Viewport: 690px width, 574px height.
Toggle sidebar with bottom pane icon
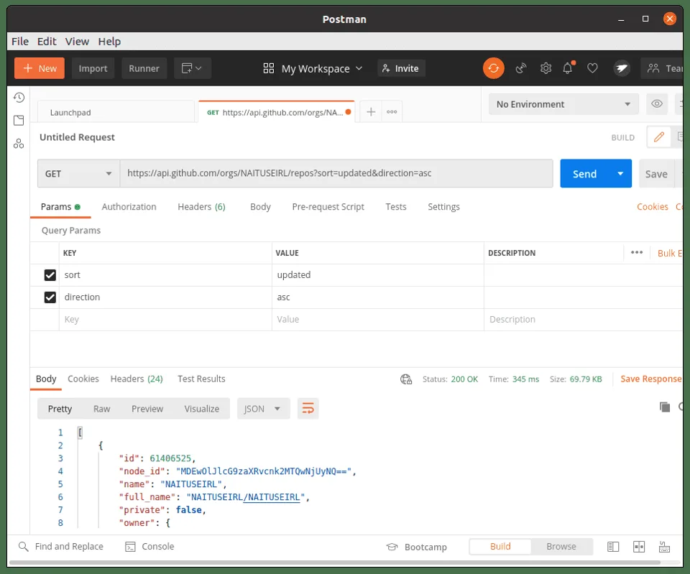coord(613,547)
